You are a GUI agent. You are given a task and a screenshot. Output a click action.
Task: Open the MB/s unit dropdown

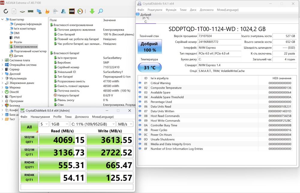[125, 124]
